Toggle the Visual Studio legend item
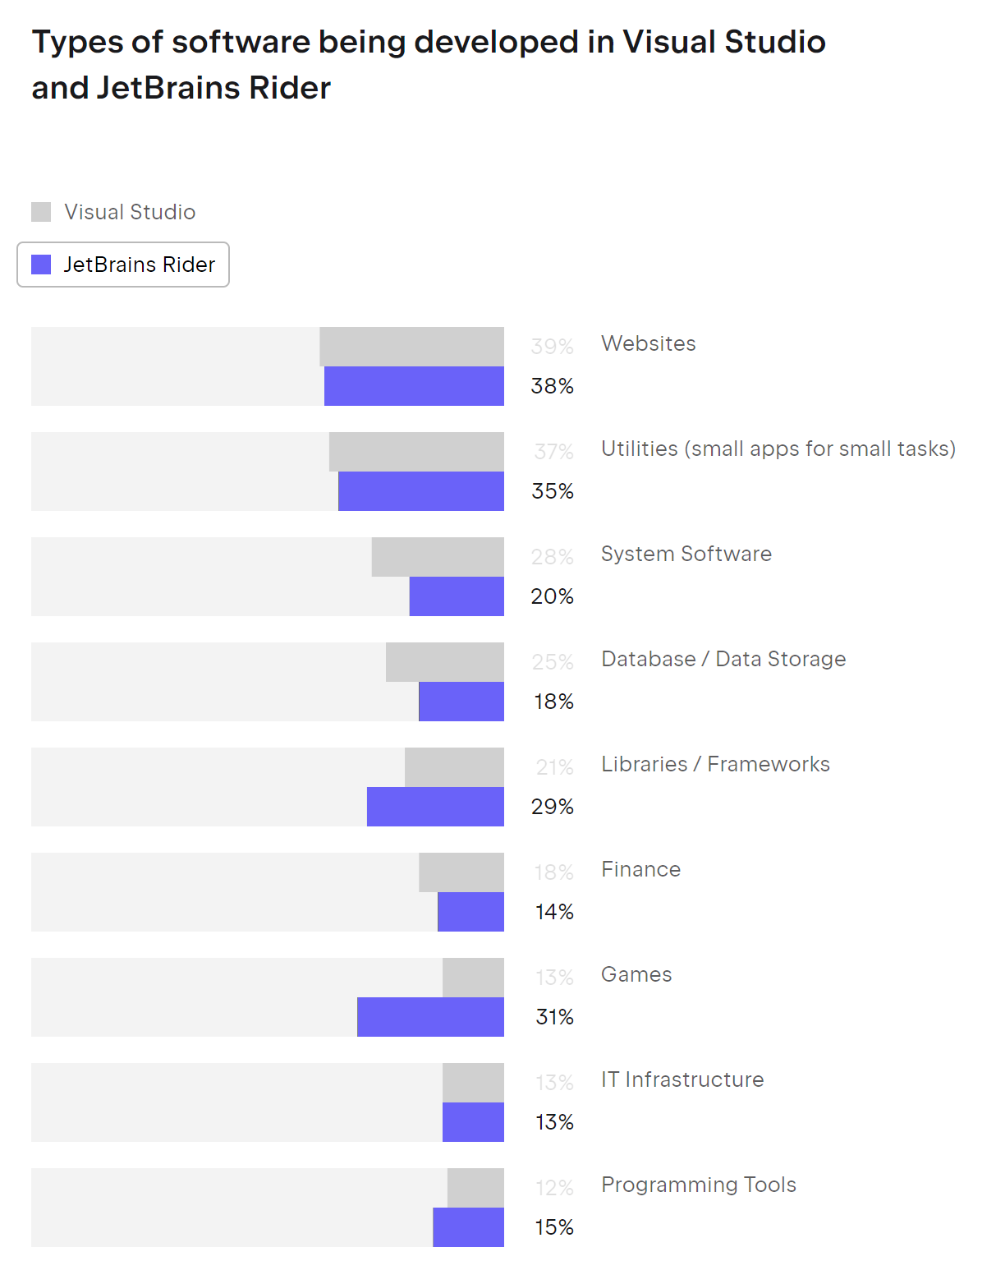Screen dimensions: 996x1261 click(x=113, y=212)
